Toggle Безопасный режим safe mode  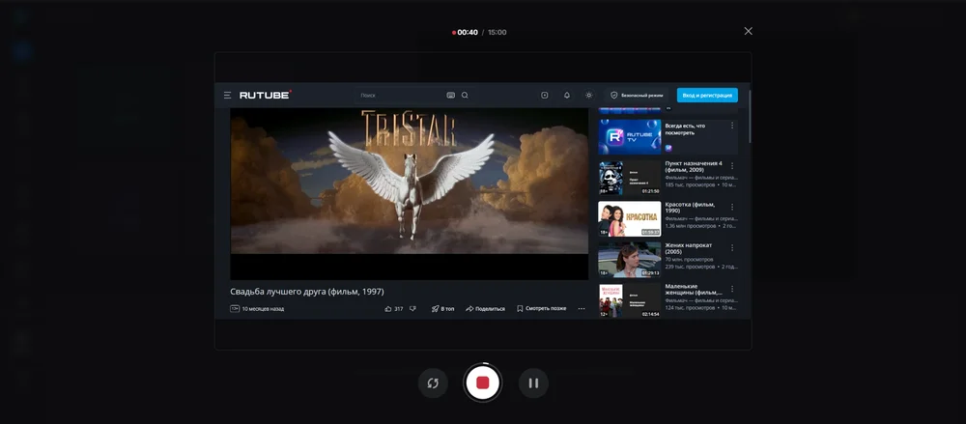click(637, 96)
